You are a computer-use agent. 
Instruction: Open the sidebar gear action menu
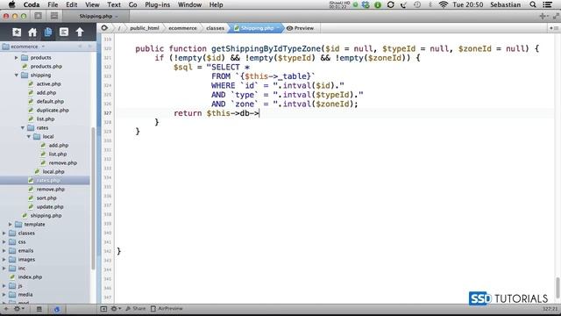(18, 309)
